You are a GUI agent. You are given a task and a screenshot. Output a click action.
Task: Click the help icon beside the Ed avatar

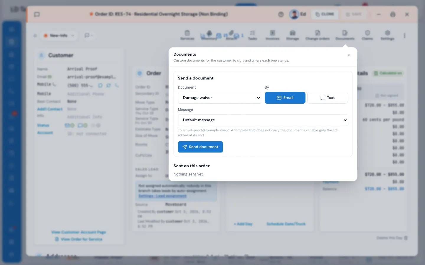(x=281, y=14)
